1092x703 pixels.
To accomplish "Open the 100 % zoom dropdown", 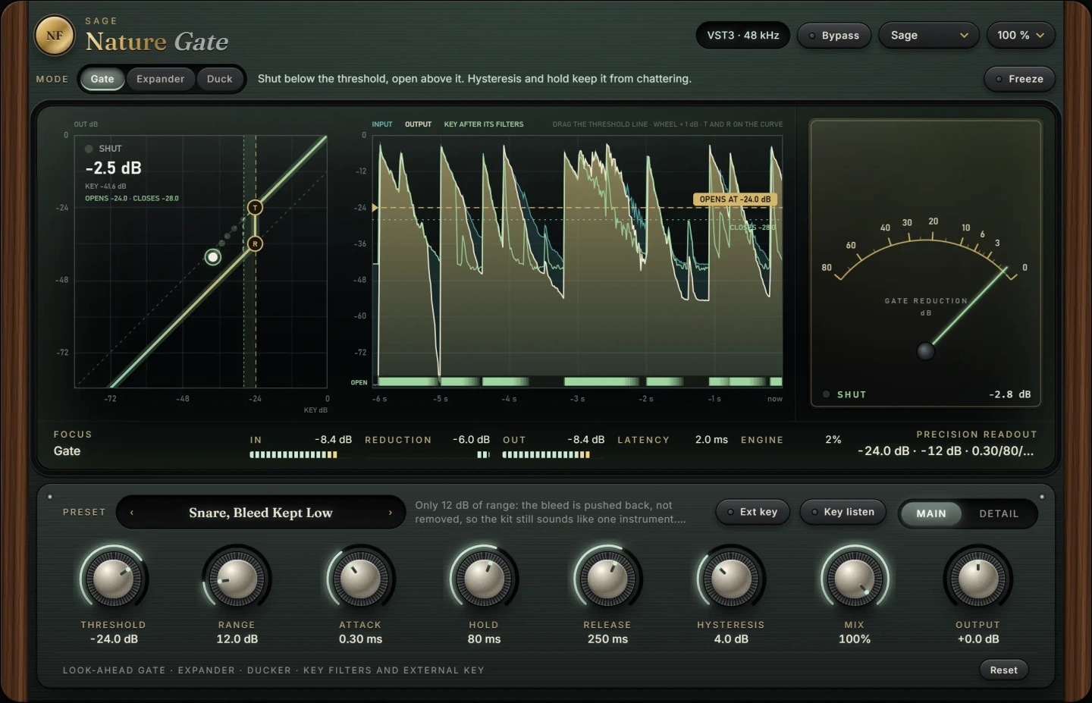I will [1021, 36].
